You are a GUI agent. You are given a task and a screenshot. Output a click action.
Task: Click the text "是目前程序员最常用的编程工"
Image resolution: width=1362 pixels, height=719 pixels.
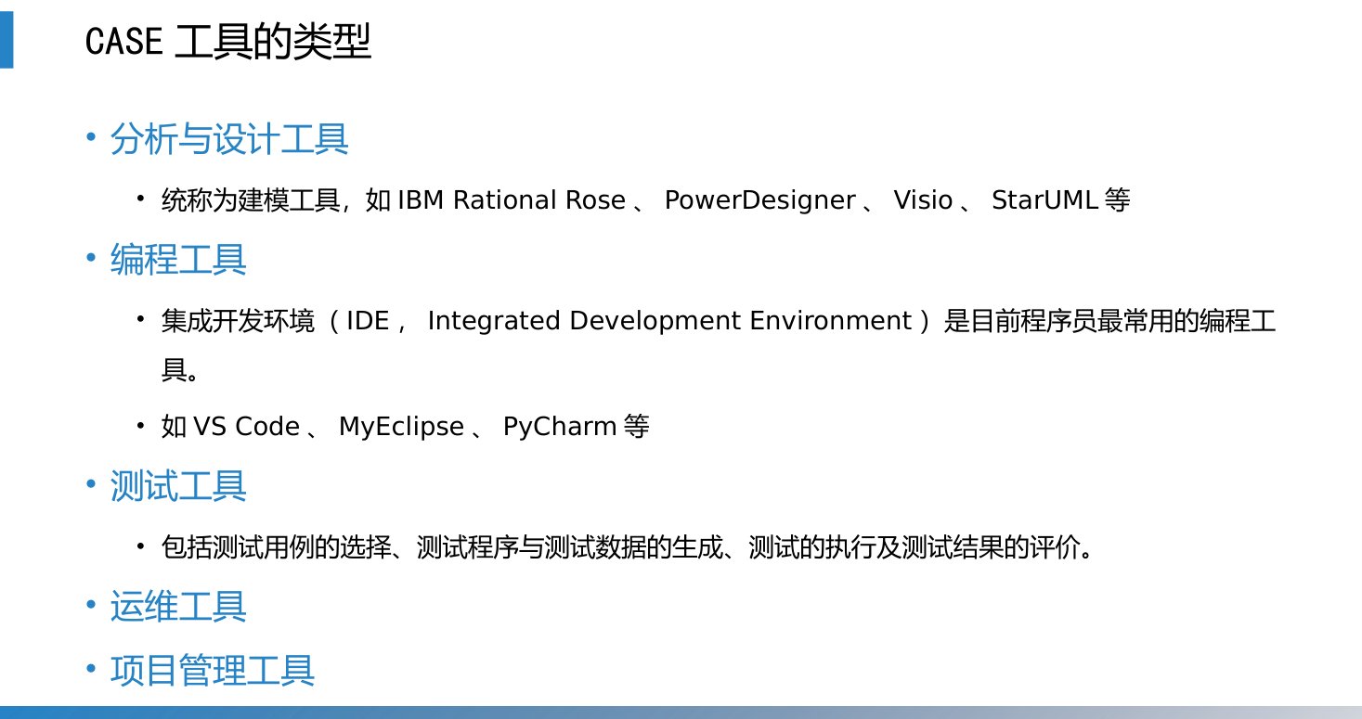coord(1109,322)
